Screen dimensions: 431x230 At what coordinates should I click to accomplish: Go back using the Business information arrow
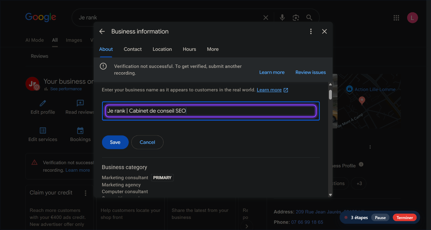(102, 32)
